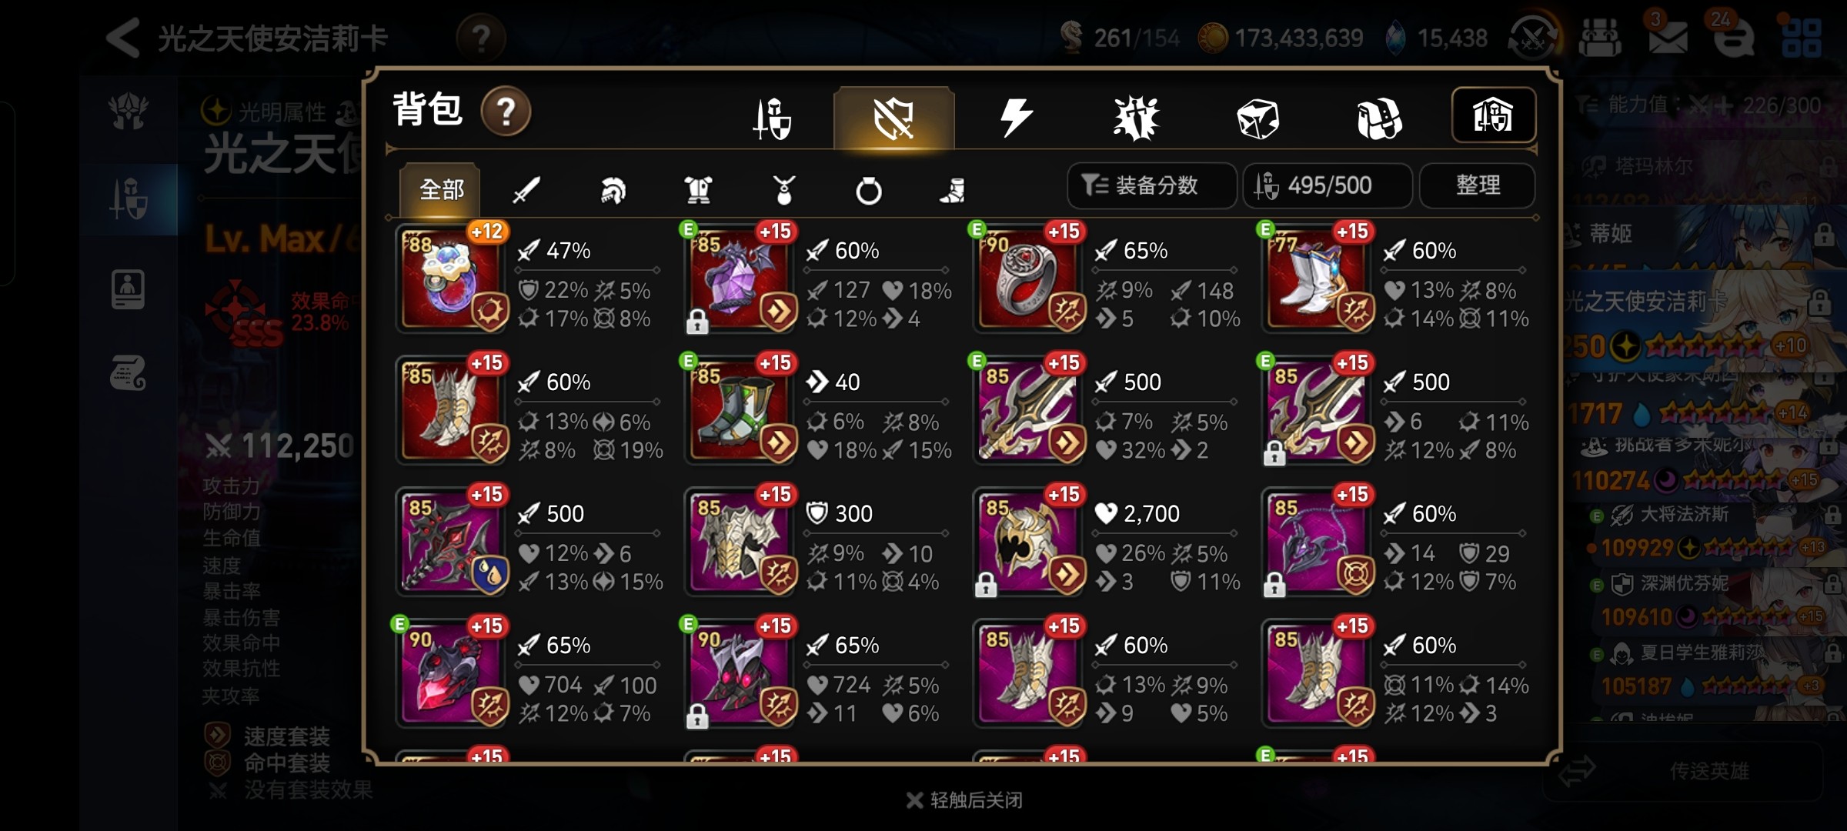The width and height of the screenshot is (1847, 831).
Task: Click the 495/500 inventory capacity button
Action: (x=1328, y=185)
